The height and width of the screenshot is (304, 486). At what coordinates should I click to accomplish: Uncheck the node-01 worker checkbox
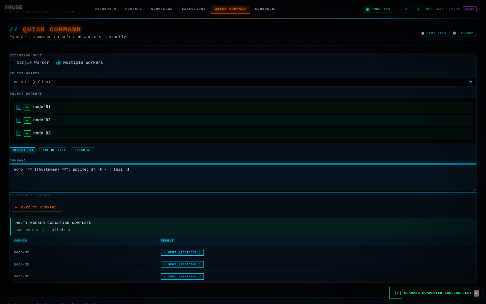[19, 107]
